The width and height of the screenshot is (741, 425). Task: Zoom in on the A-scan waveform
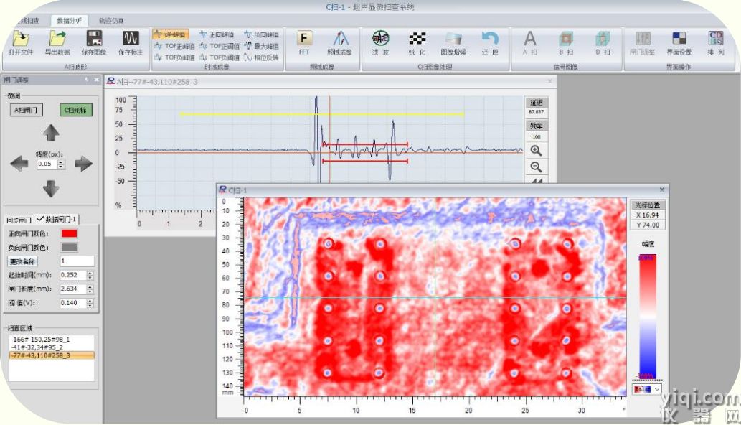pyautogui.click(x=536, y=151)
